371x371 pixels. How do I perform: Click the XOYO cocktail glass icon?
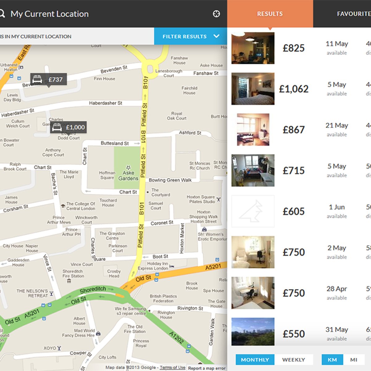click(x=59, y=348)
